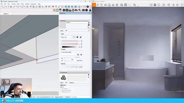
Task: Click the Zoom magnifier tool in SketchUp toolbar
Action: [x=3, y=7]
